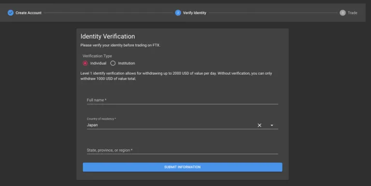371x186 pixels.
Task: Click the Create Account checkmark step icon
Action: tap(11, 13)
